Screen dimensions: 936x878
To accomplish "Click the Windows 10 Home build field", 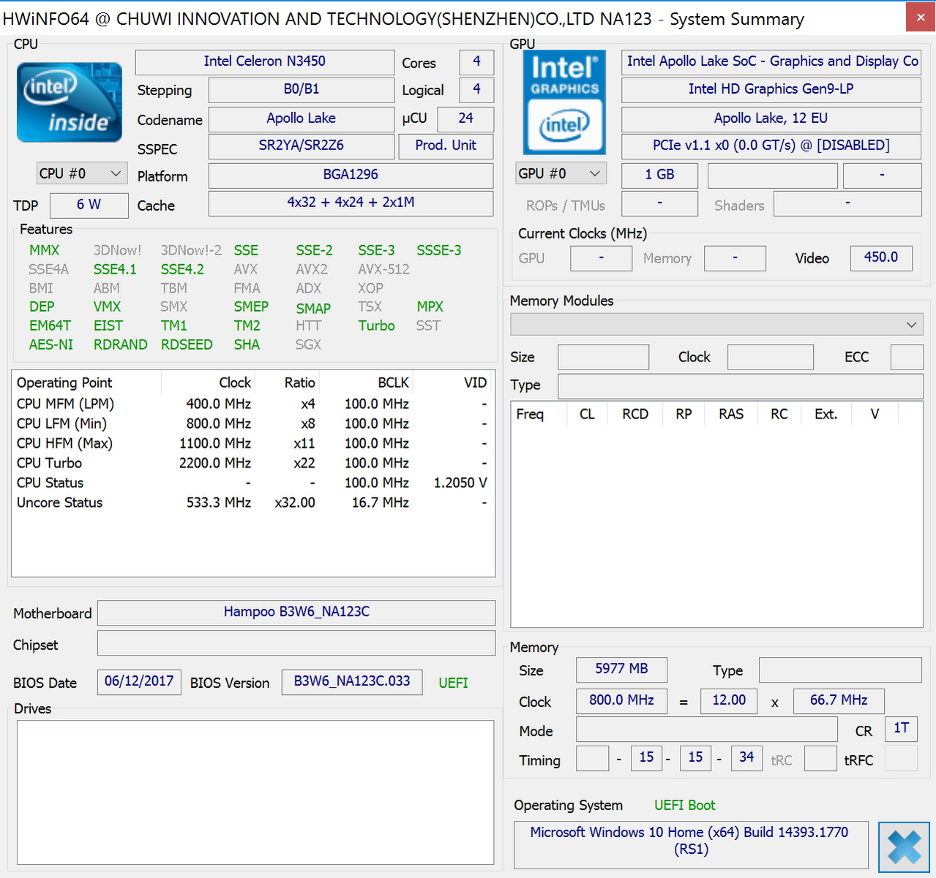I will [x=691, y=844].
